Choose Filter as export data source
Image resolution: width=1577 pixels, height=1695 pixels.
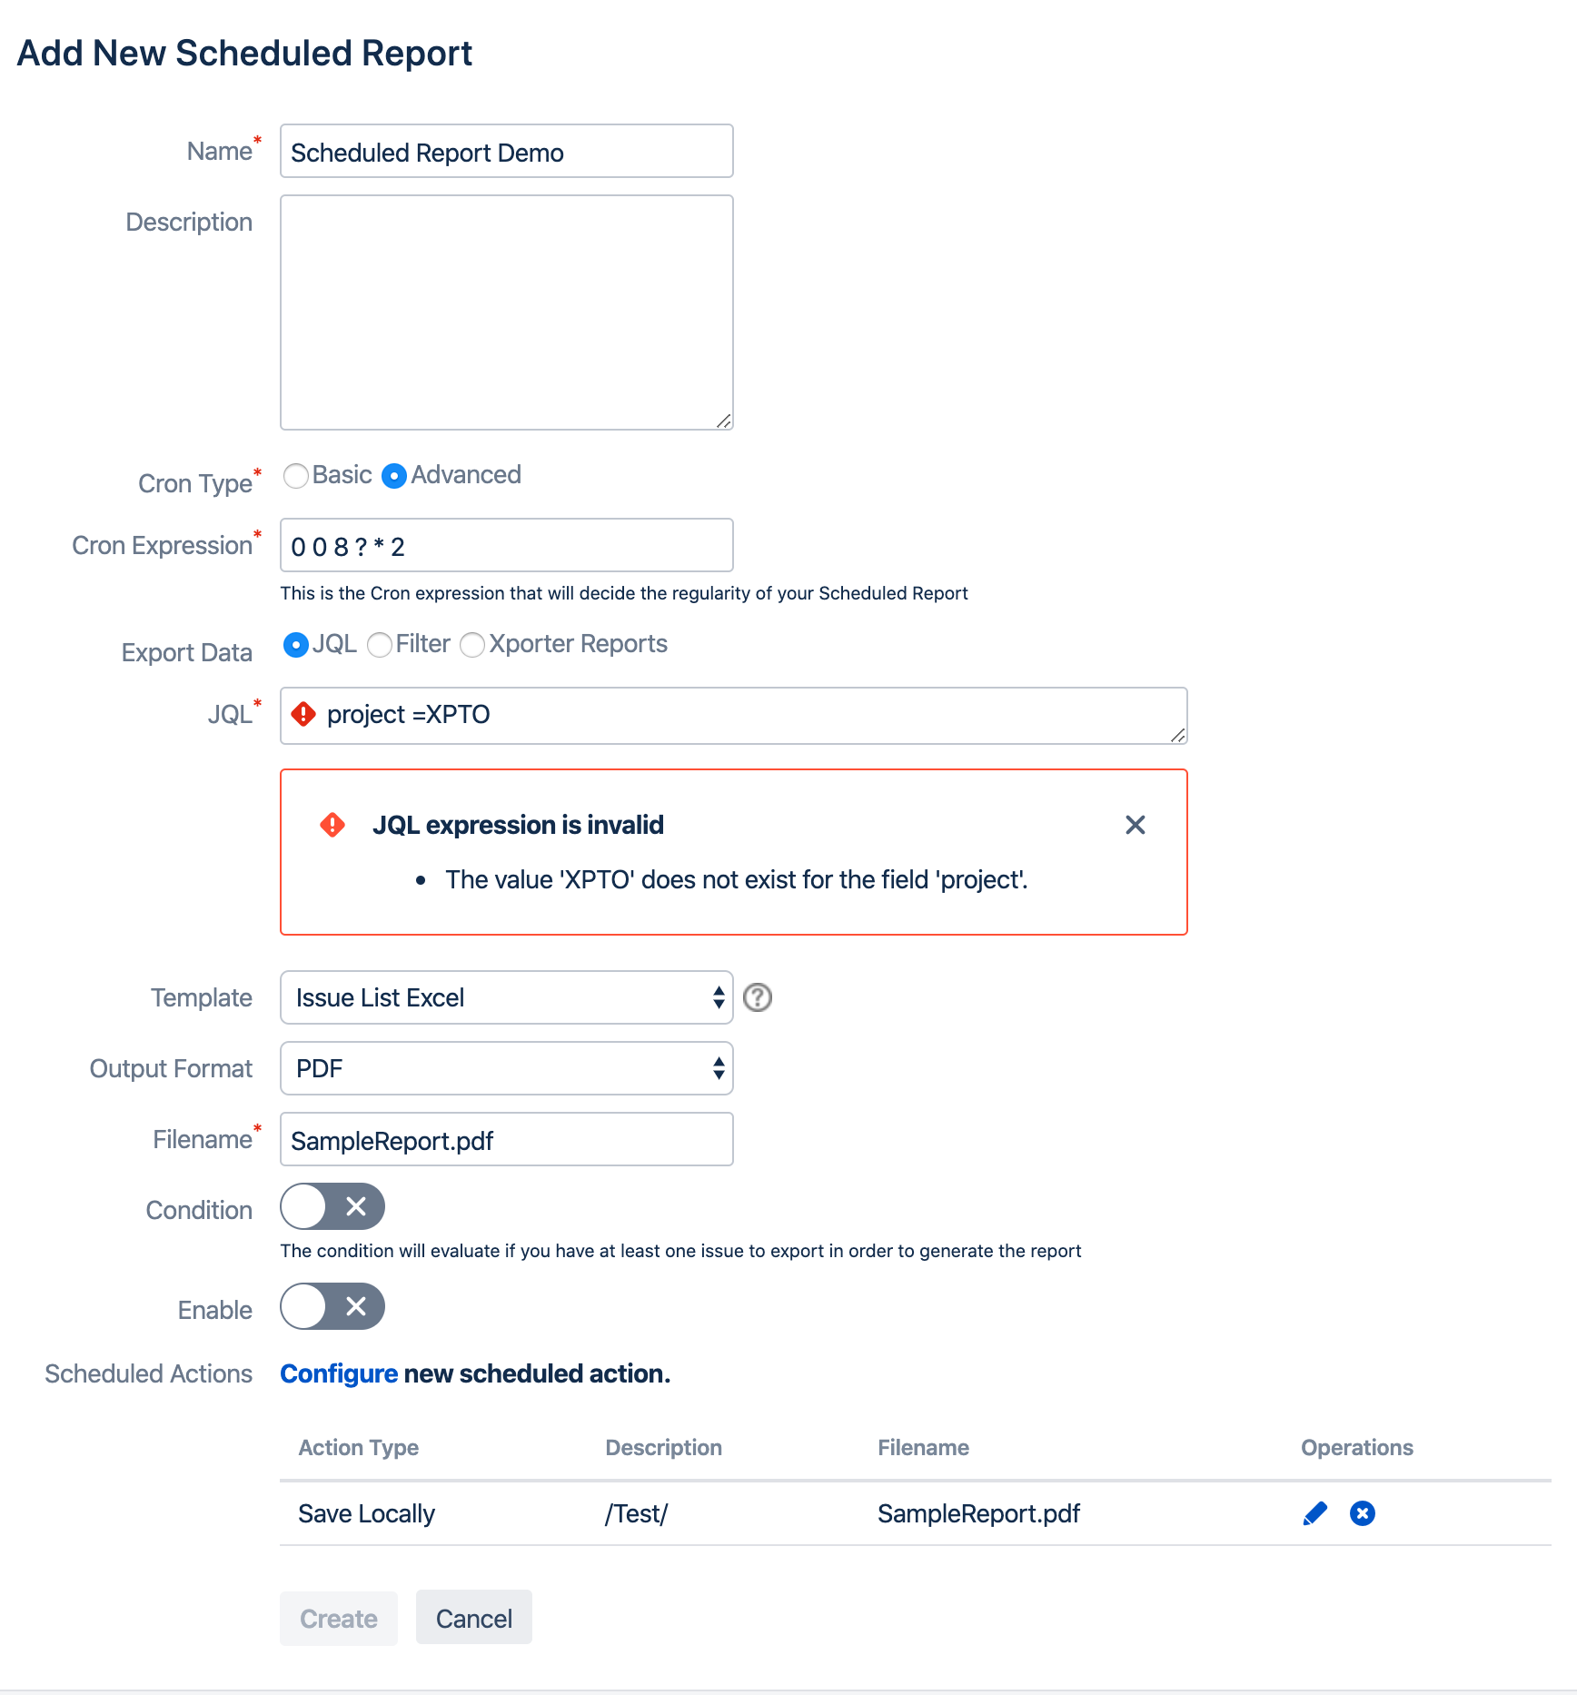click(380, 645)
